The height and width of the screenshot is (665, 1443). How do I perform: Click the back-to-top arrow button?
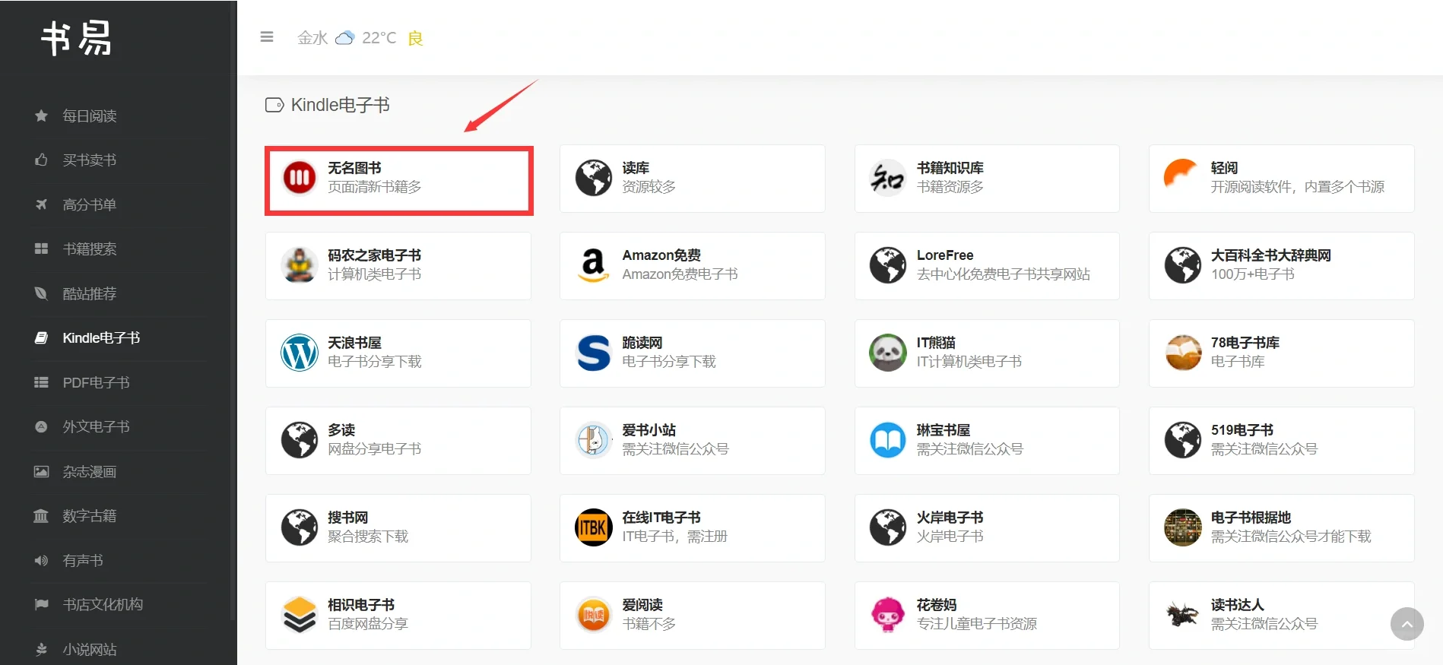tap(1407, 624)
